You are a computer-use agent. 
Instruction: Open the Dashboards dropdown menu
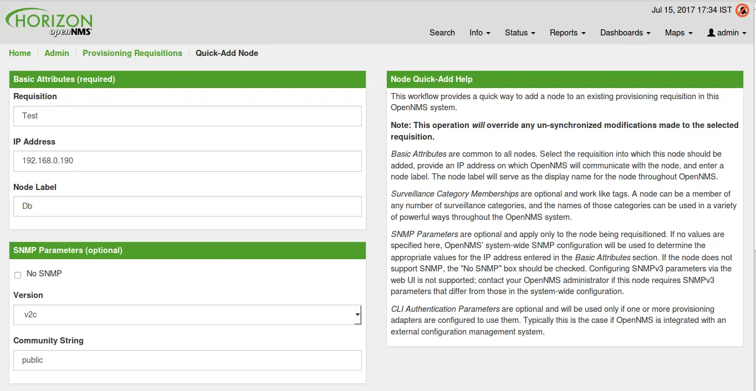(x=625, y=33)
